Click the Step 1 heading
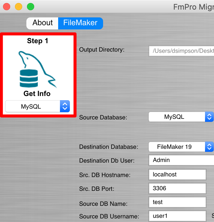The image size is (214, 222). 37,41
